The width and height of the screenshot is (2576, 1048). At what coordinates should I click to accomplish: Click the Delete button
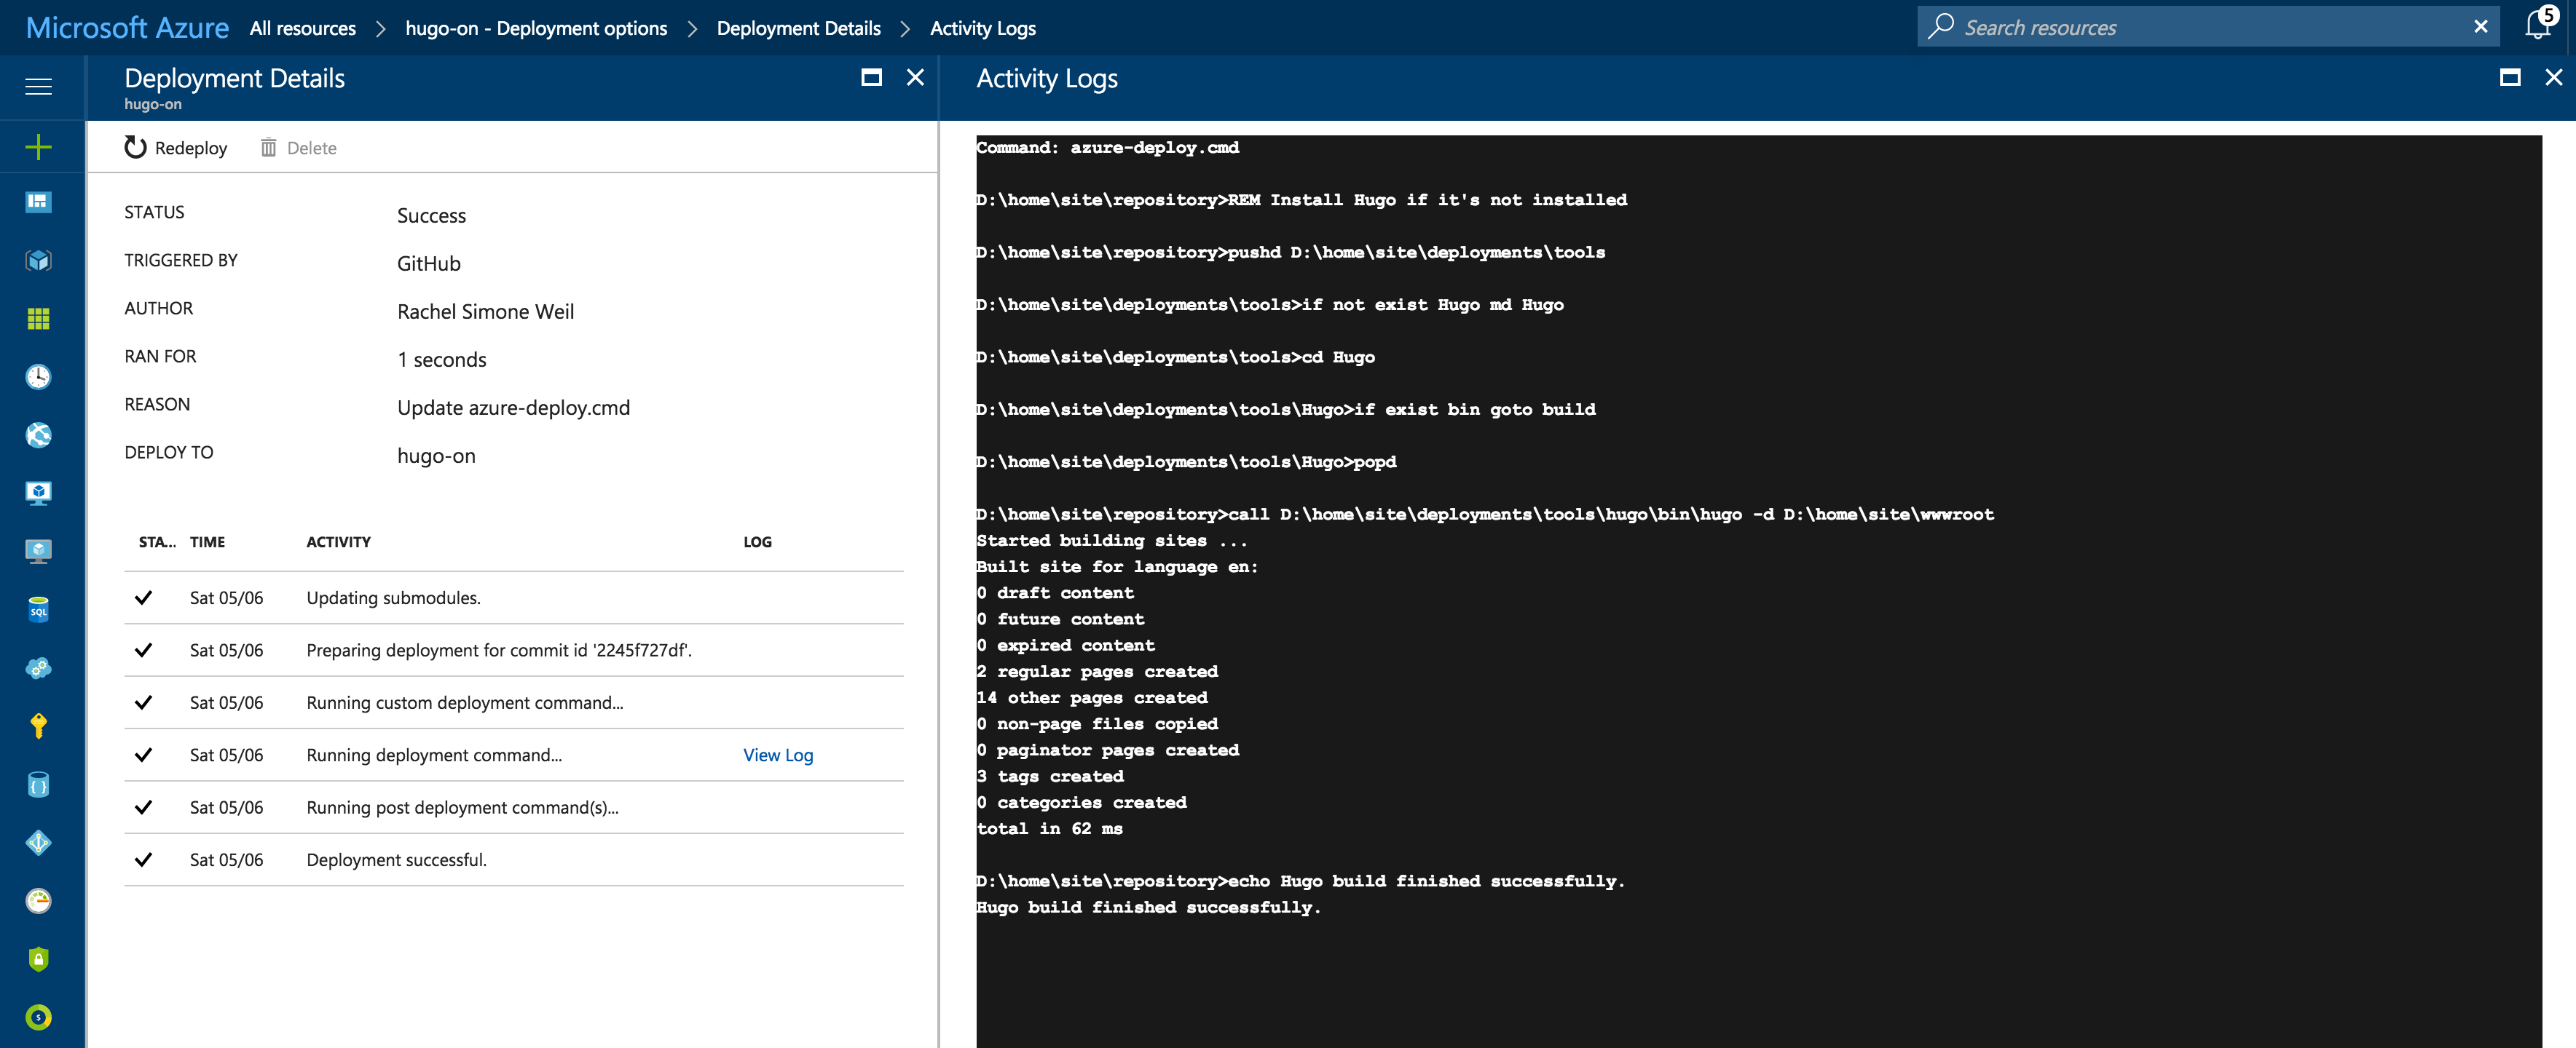pyautogui.click(x=299, y=148)
